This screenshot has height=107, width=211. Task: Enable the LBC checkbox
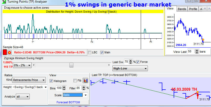click(89, 52)
